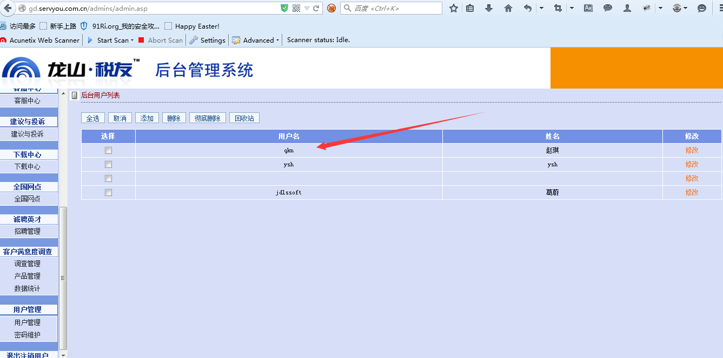This screenshot has height=358, width=723.
Task: Click the bug icon in browser toolbar
Action: (x=646, y=8)
